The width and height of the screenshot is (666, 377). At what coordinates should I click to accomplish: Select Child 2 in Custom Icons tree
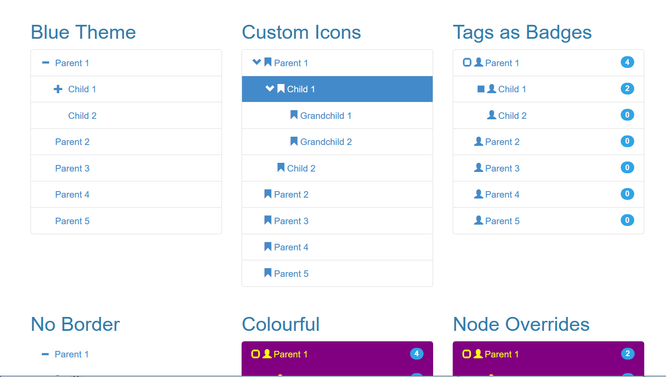click(x=301, y=168)
